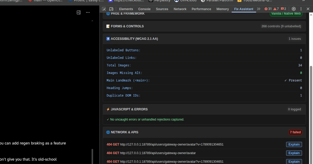Click the lightning bolt JavaScript icon
Image resolution: width=313 pixels, height=164 pixels.
pos(108,109)
